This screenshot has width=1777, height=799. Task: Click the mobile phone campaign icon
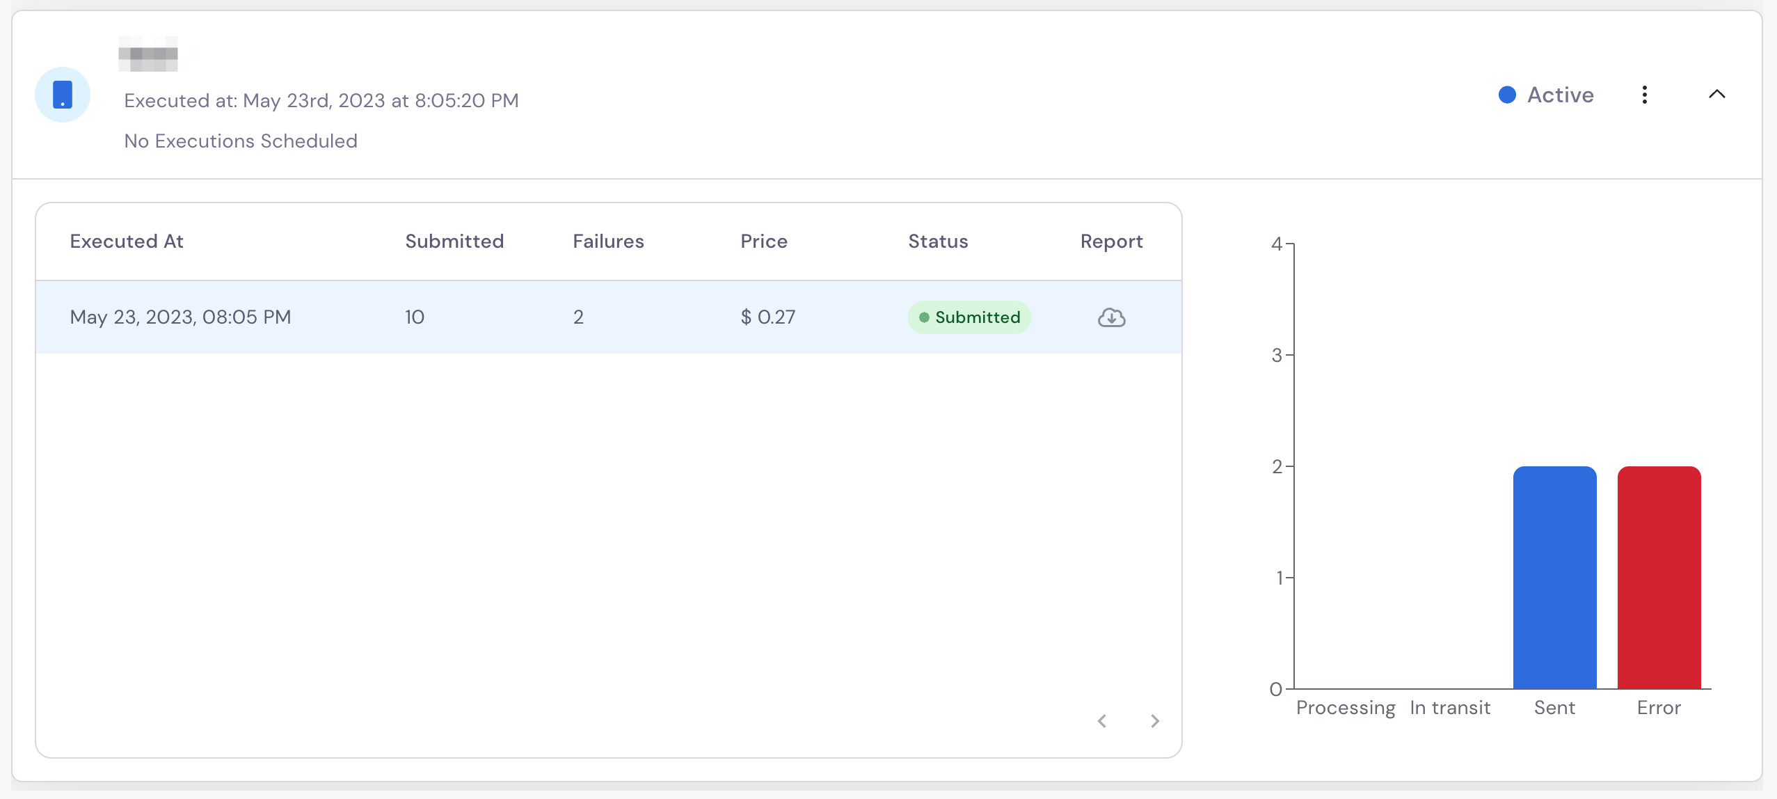63,95
